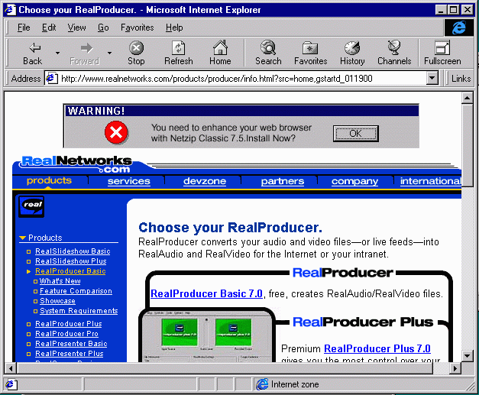Click the Refresh page icon
Screen dimensions: 479x395
pos(178,48)
